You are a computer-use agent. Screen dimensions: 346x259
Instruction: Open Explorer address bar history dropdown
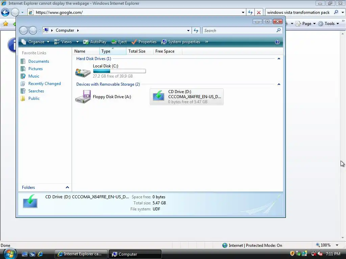188,31
